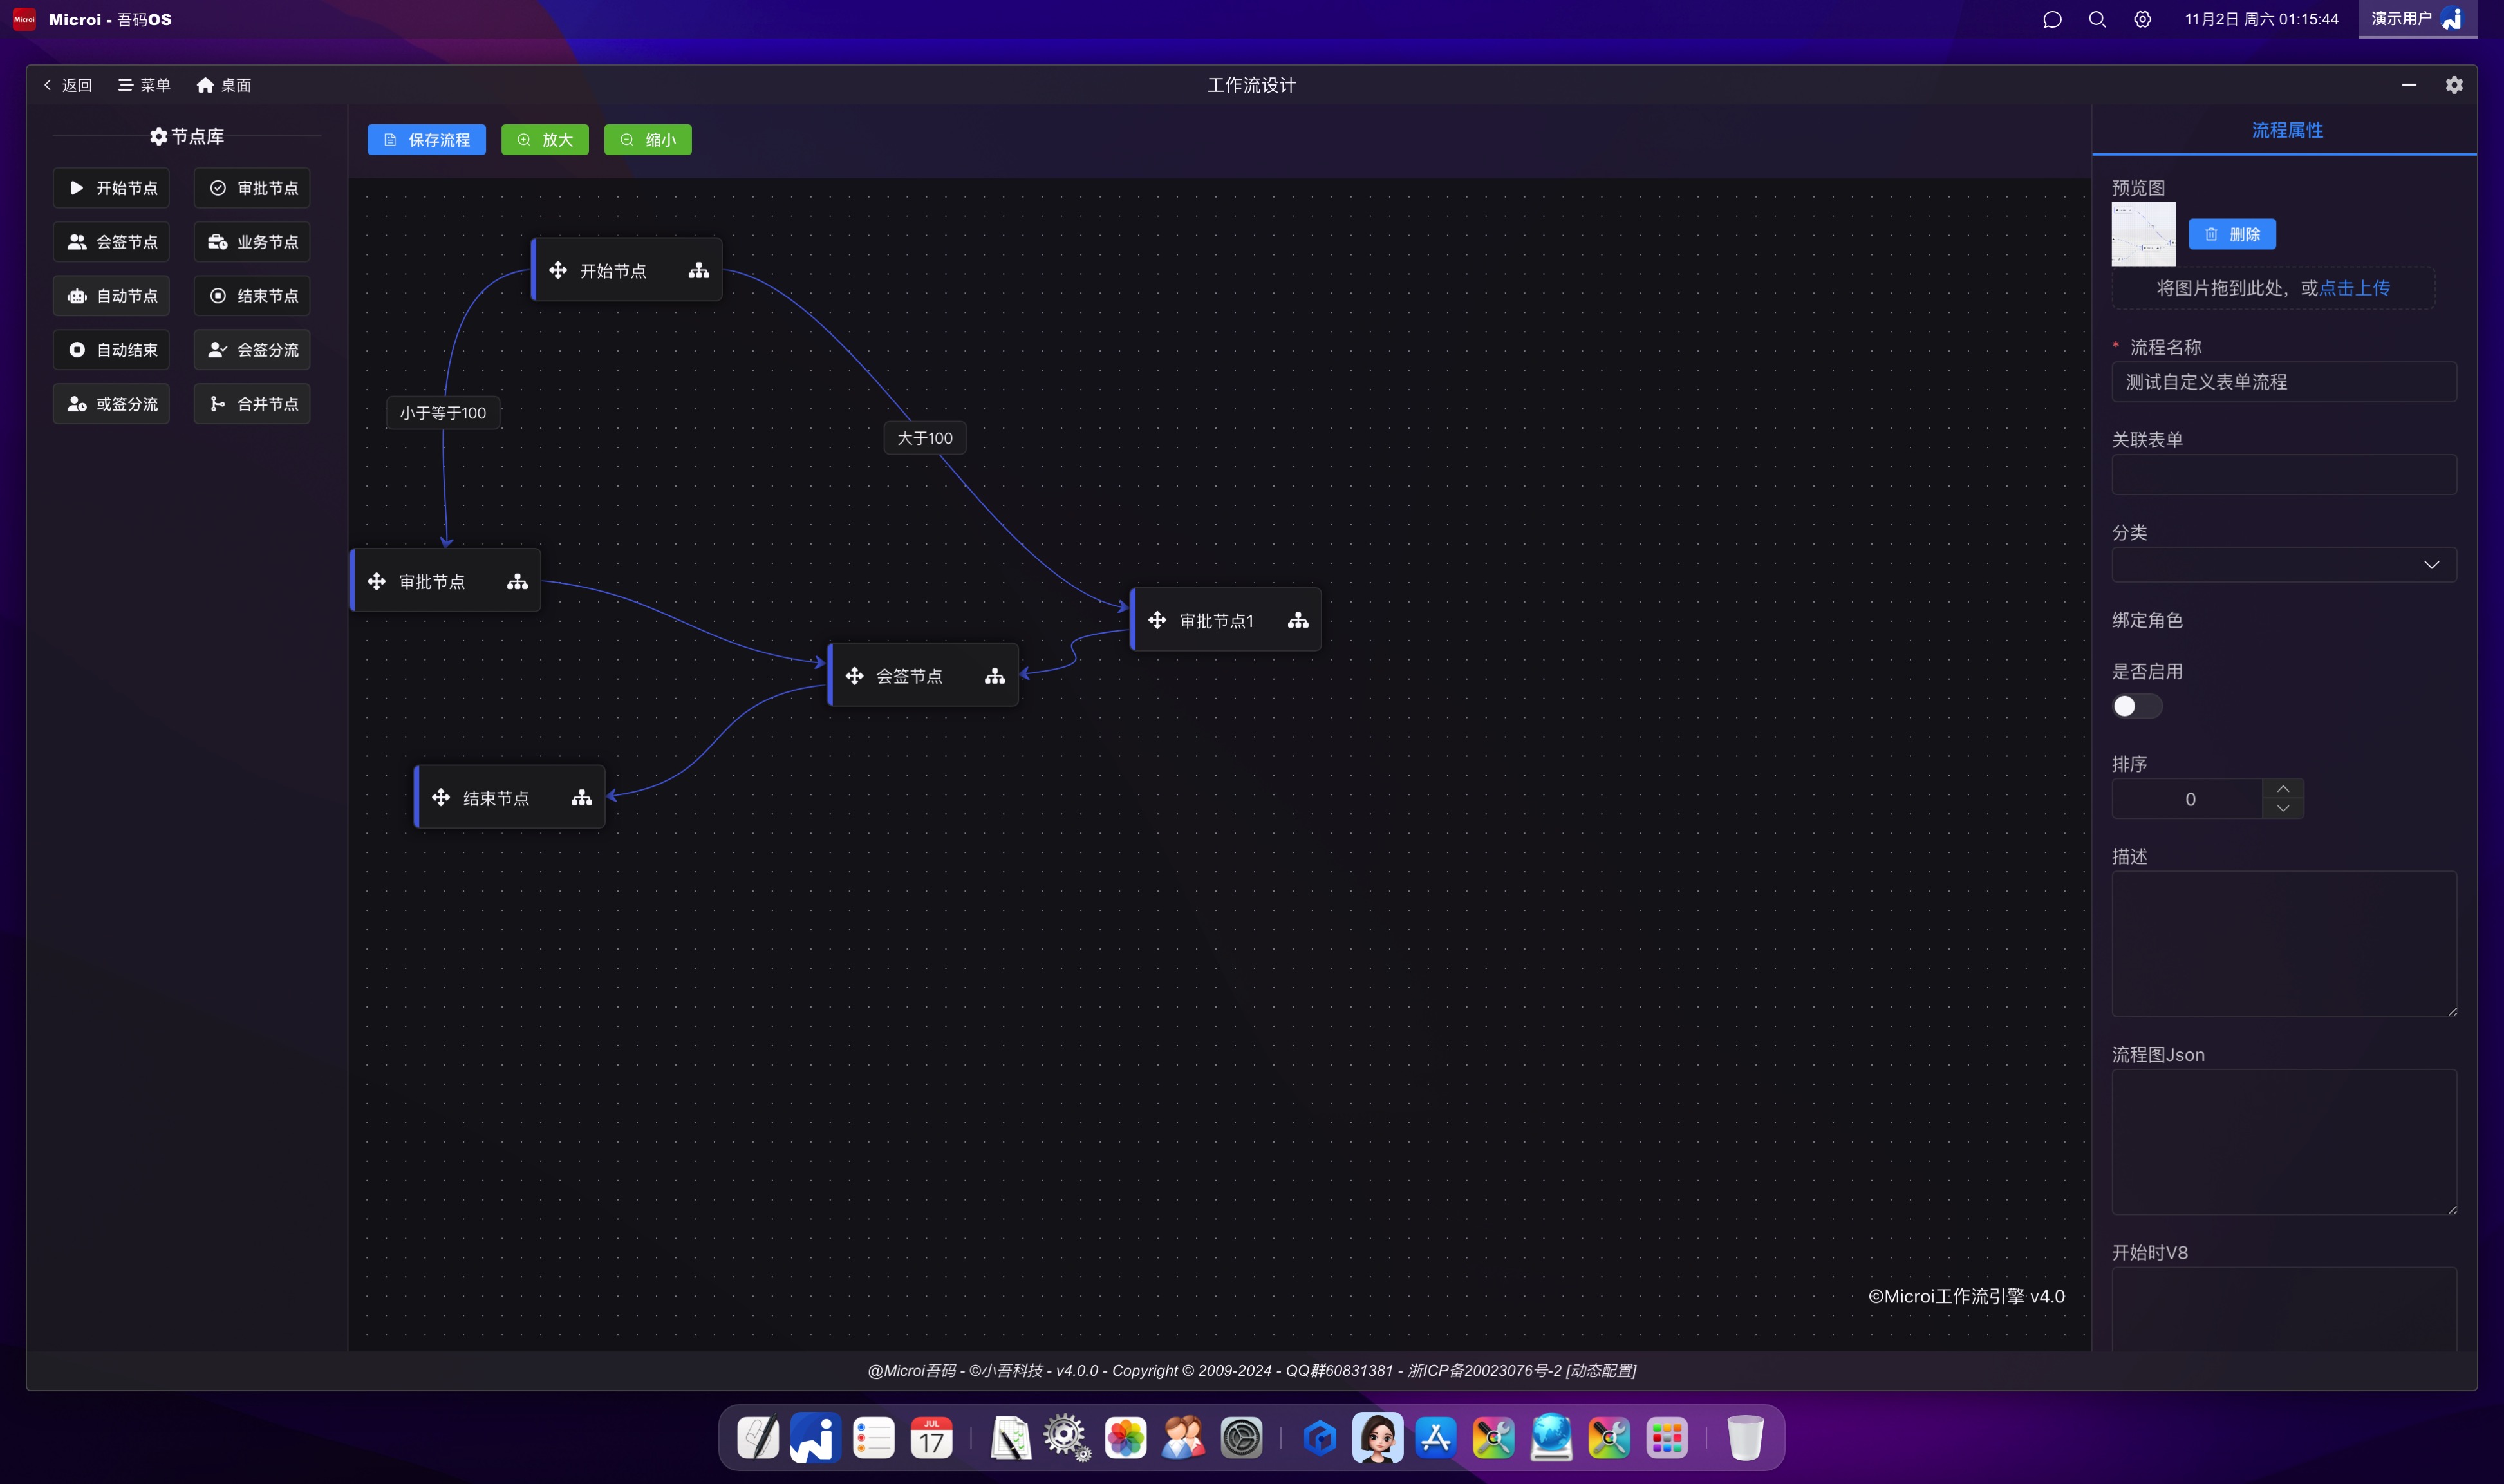Image resolution: width=2504 pixels, height=1484 pixels.
Task: Increase 排序 value with up arrow
Action: coord(2282,789)
